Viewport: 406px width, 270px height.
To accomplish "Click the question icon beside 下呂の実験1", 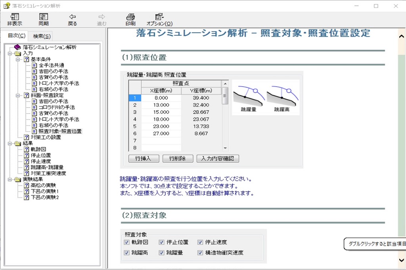I will (27, 191).
